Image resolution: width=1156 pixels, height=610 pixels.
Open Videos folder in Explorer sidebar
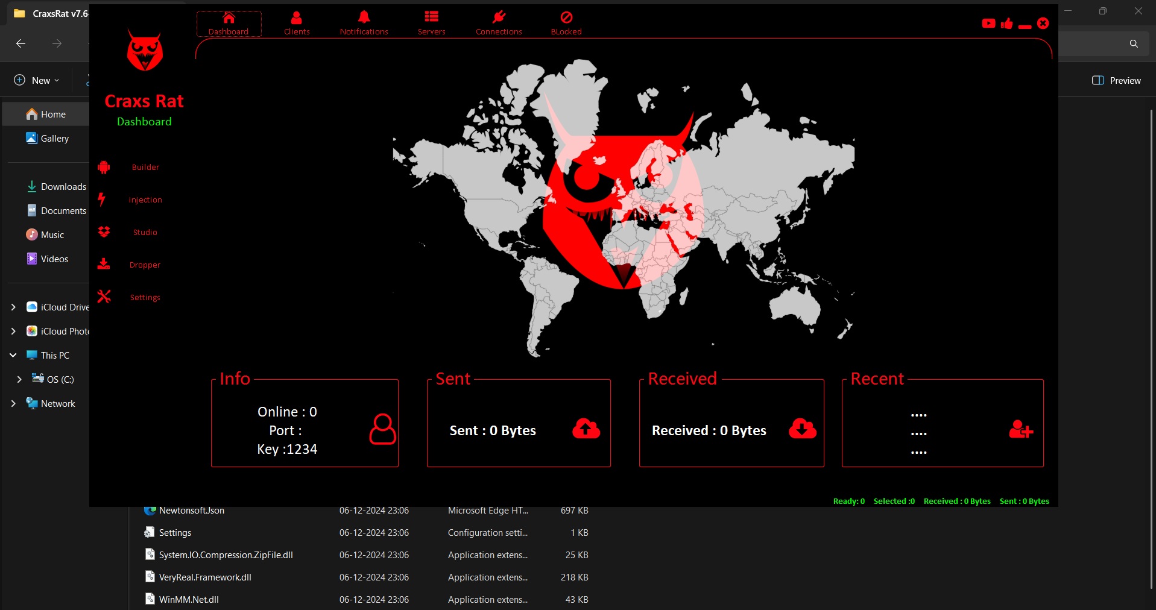click(48, 259)
